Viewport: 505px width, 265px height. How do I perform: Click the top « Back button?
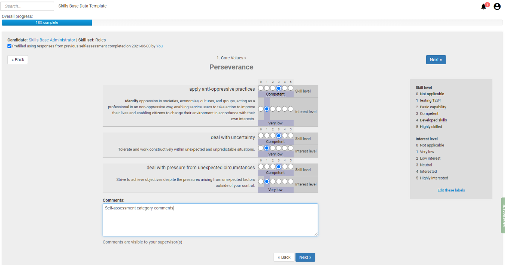[18, 60]
